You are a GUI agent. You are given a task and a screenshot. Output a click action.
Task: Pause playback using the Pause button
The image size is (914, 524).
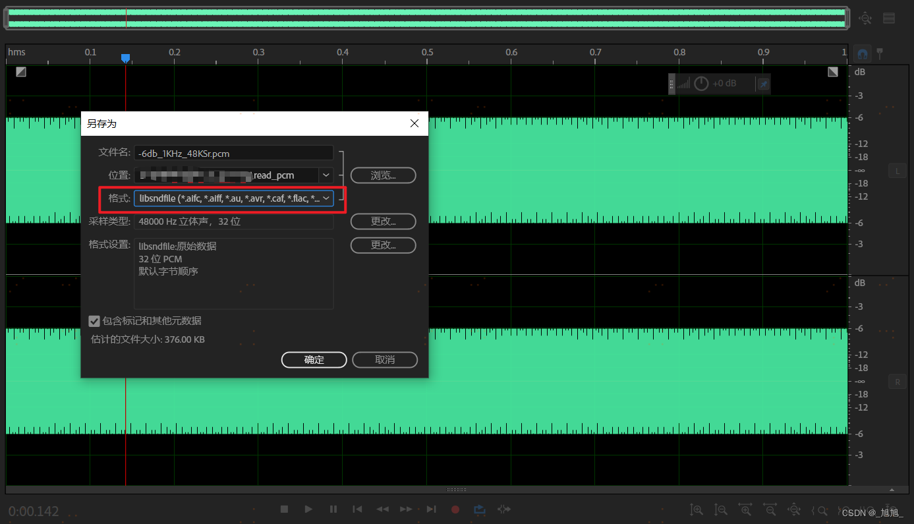pos(333,509)
